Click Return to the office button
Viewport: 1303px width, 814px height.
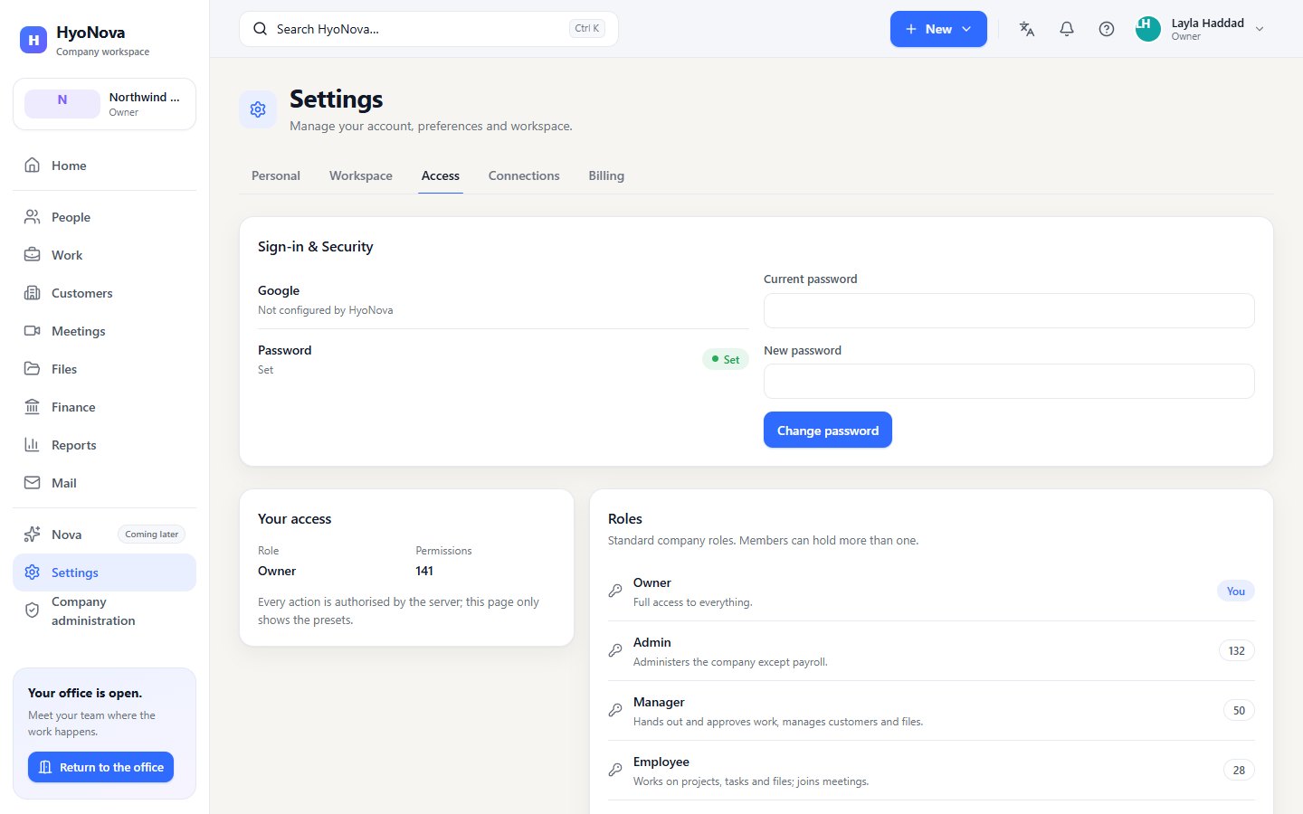(100, 767)
